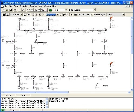This screenshot has width=134, height=112.
Task: Click the log pane scroll down arrow
Action: pos(47,107)
